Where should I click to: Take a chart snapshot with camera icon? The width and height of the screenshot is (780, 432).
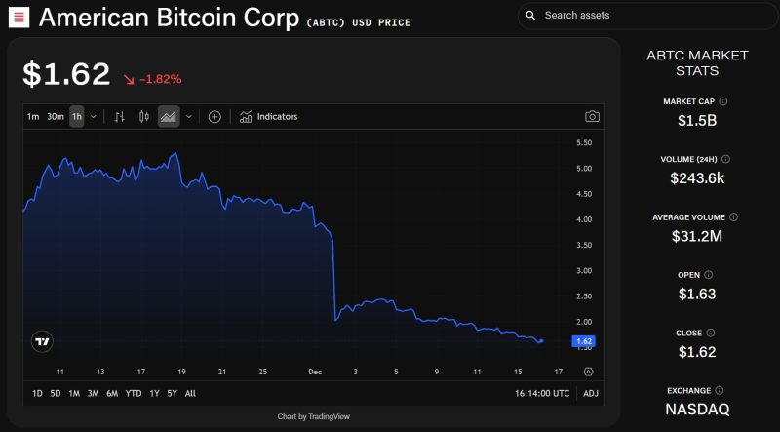[592, 117]
